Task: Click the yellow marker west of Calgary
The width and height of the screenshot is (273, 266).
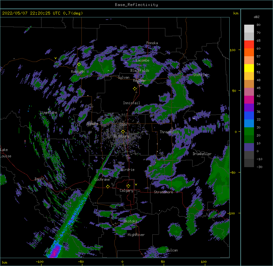Action: pos(108,186)
